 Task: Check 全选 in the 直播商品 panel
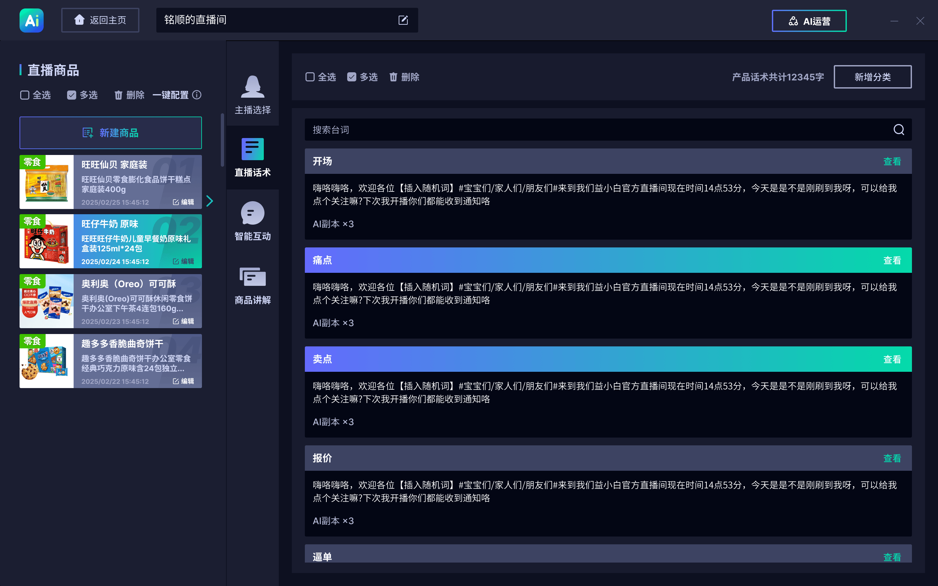pyautogui.click(x=25, y=95)
